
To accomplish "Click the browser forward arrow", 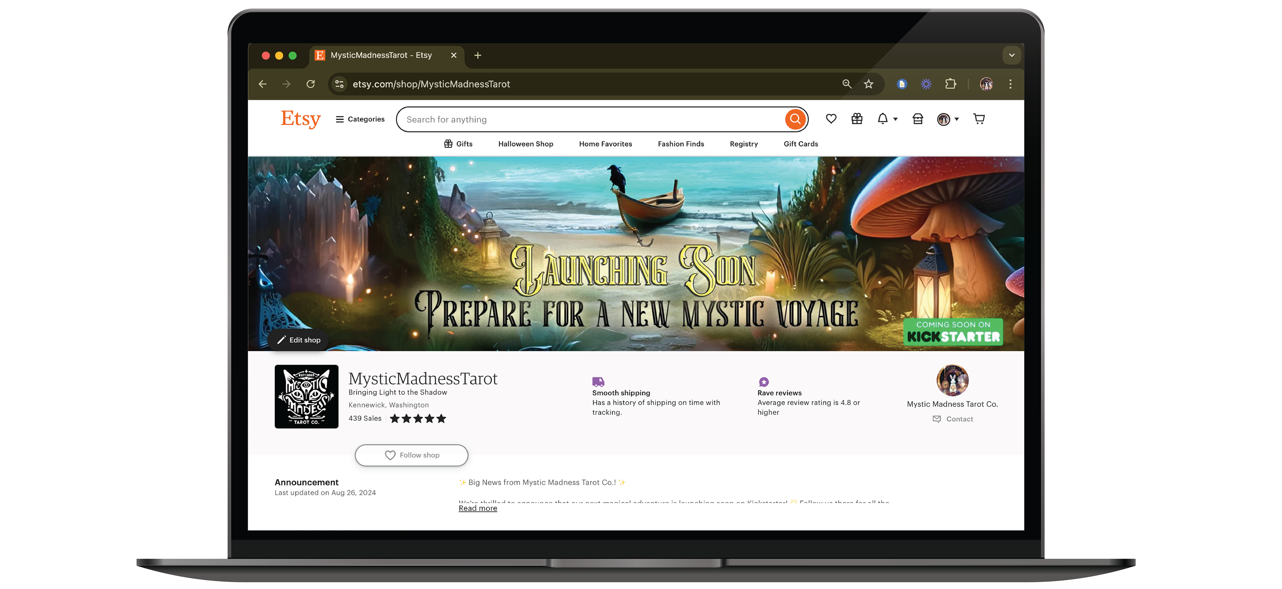I will 286,84.
